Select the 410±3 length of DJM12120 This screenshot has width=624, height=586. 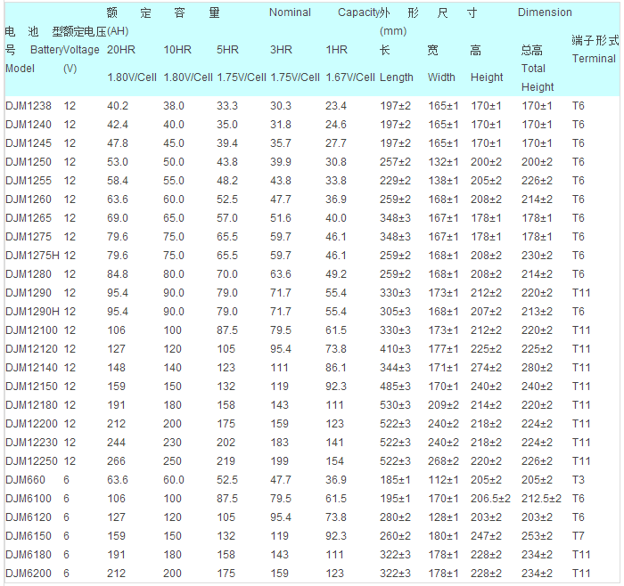click(x=395, y=348)
